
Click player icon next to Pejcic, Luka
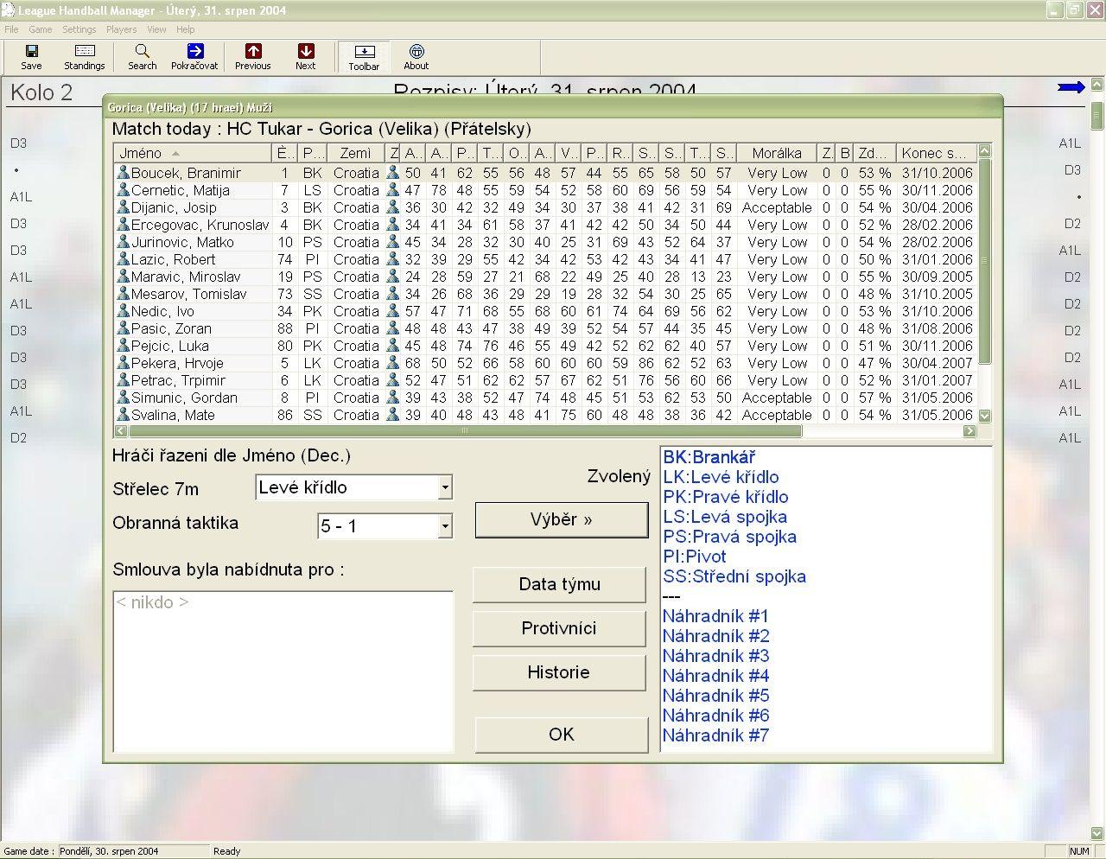click(x=123, y=346)
